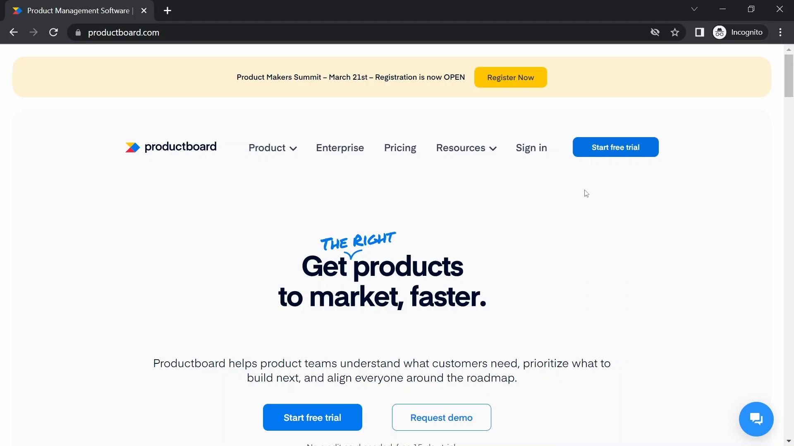Click the bookmark/favorites icon in browser

[674, 32]
